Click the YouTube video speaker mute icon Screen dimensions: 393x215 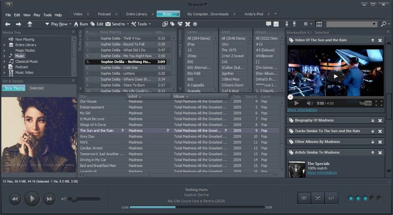point(309,103)
